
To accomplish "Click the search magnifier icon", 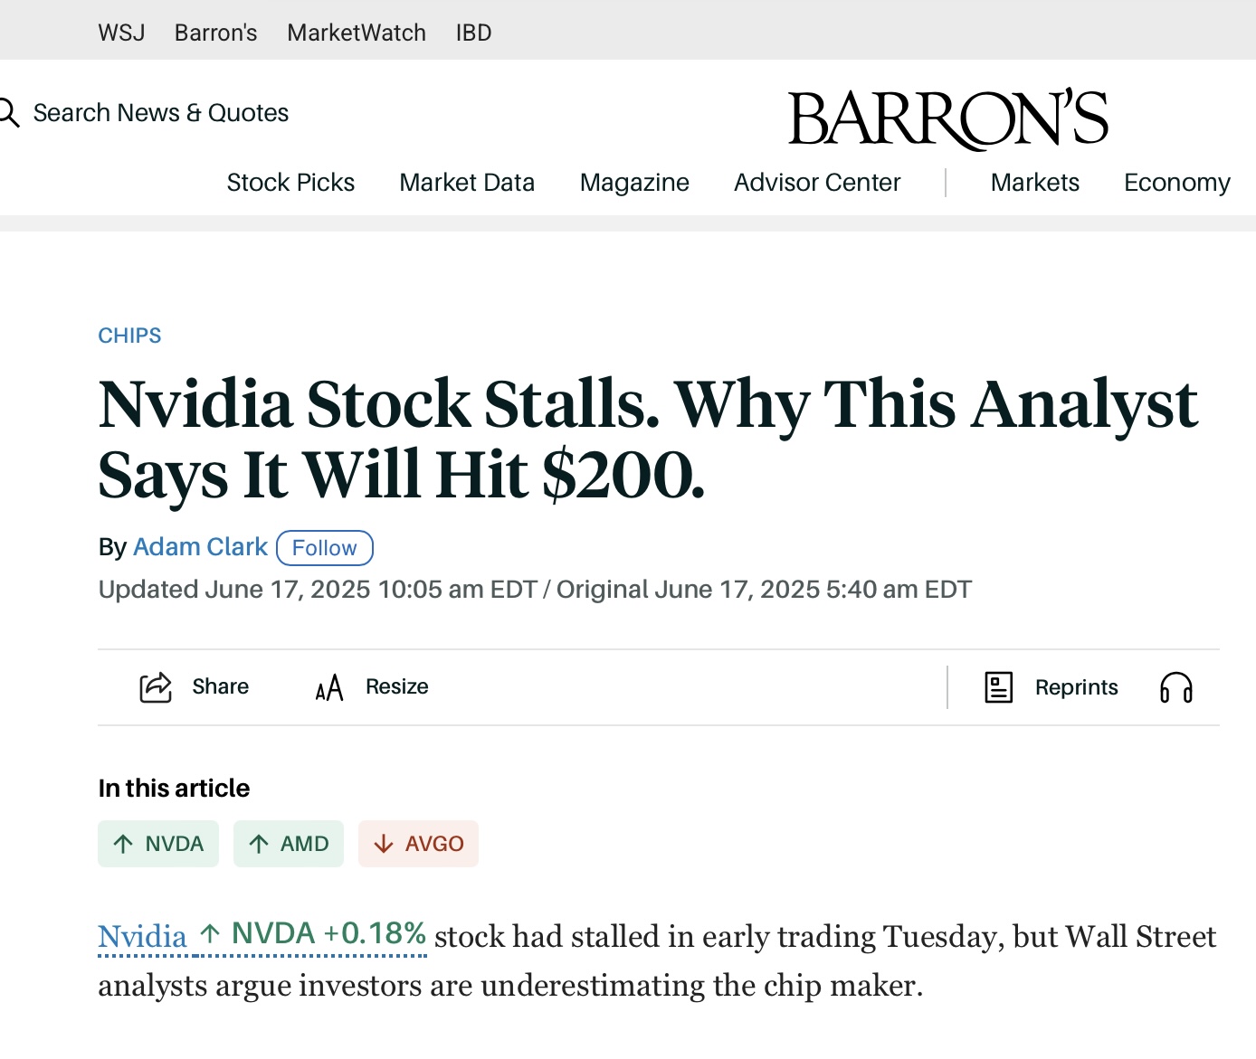I will (9, 113).
